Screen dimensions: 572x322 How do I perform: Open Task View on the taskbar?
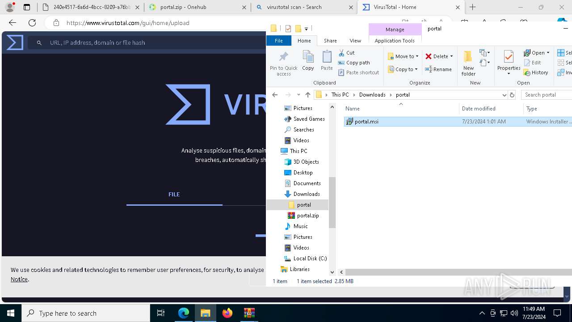coord(161,313)
